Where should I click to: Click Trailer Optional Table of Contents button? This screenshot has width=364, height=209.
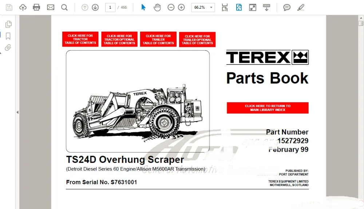pyautogui.click(x=197, y=40)
